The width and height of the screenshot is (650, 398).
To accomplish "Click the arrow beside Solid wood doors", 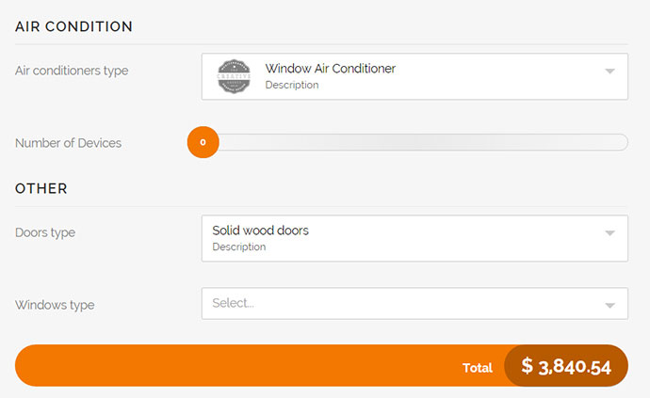I will (609, 233).
